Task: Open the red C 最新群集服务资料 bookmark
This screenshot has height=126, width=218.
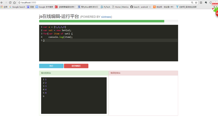Action: tap(65, 7)
